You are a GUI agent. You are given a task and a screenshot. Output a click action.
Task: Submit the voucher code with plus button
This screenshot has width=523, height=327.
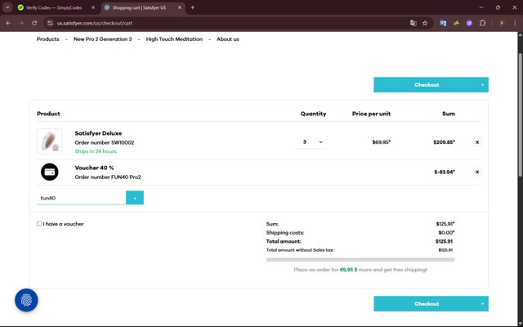(135, 198)
